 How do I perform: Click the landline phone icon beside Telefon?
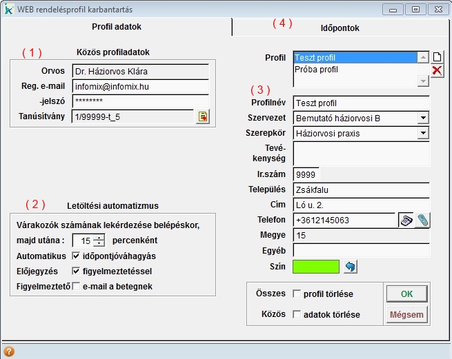pyautogui.click(x=406, y=220)
